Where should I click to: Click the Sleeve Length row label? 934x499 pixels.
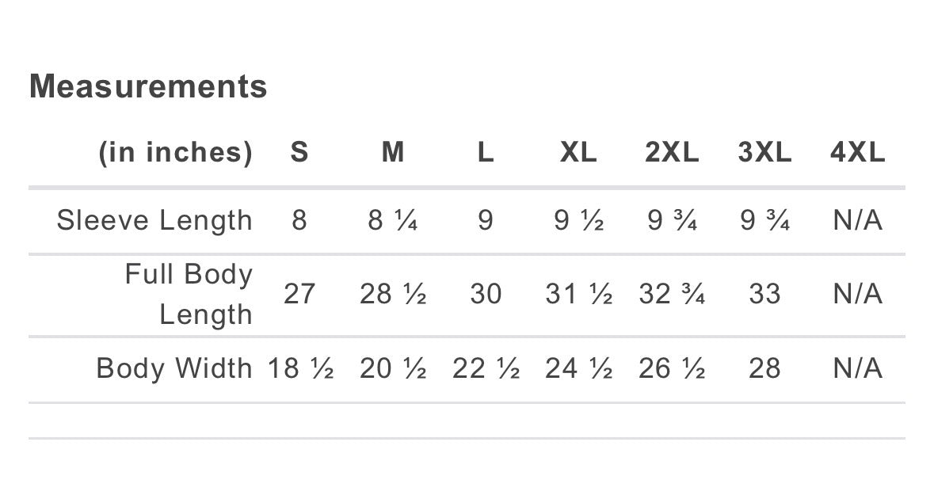coord(154,220)
